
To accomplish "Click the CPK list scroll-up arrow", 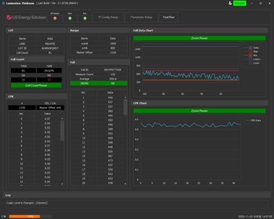I will pos(62,119).
